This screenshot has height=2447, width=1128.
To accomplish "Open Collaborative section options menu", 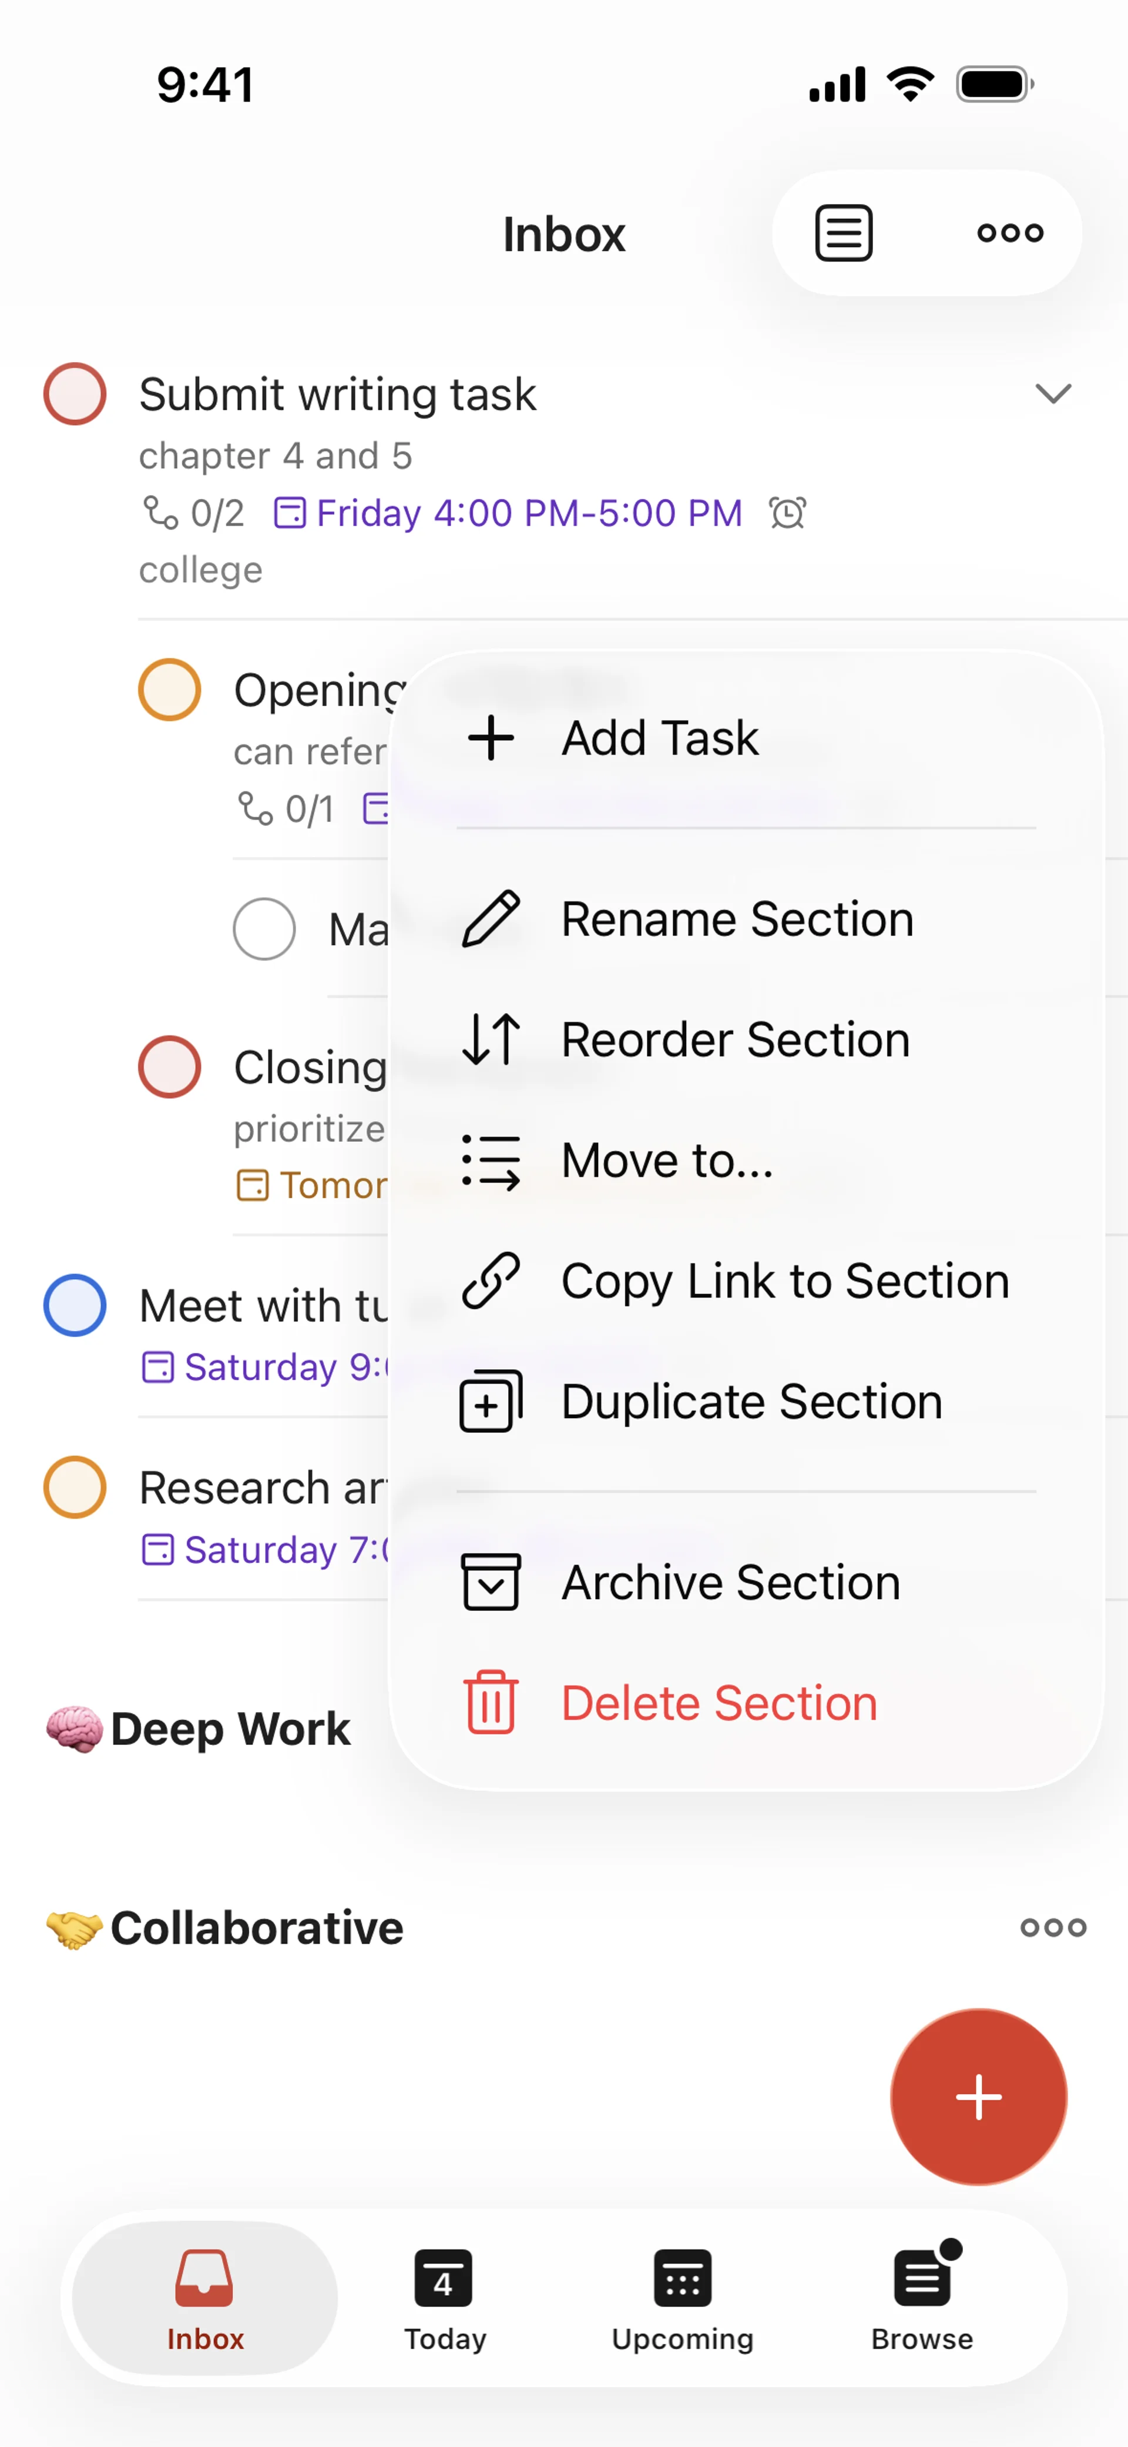I will click(1053, 1927).
